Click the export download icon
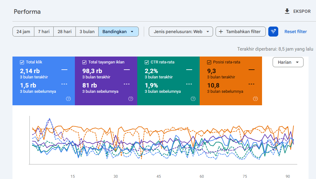Screen dimensions: 316x179 pyautogui.click(x=287, y=11)
